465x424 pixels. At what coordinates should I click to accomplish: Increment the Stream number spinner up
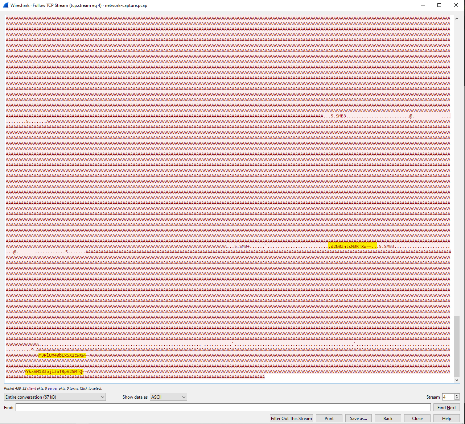point(457,395)
